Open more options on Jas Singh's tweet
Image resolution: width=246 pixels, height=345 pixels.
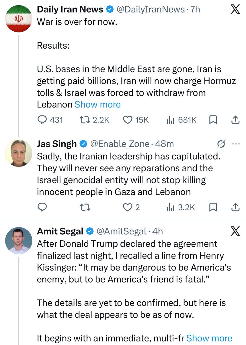235,143
